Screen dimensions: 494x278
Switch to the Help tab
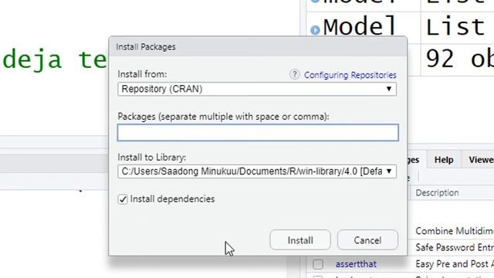tap(444, 160)
